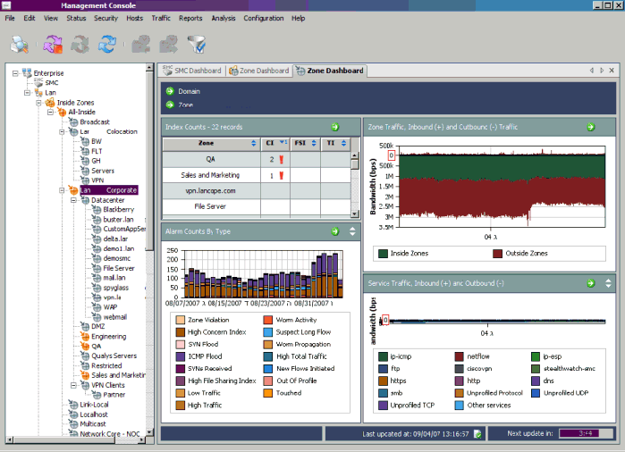This screenshot has height=452, width=625.
Task: Click green arrow in Zone Traffic header
Action: [591, 127]
